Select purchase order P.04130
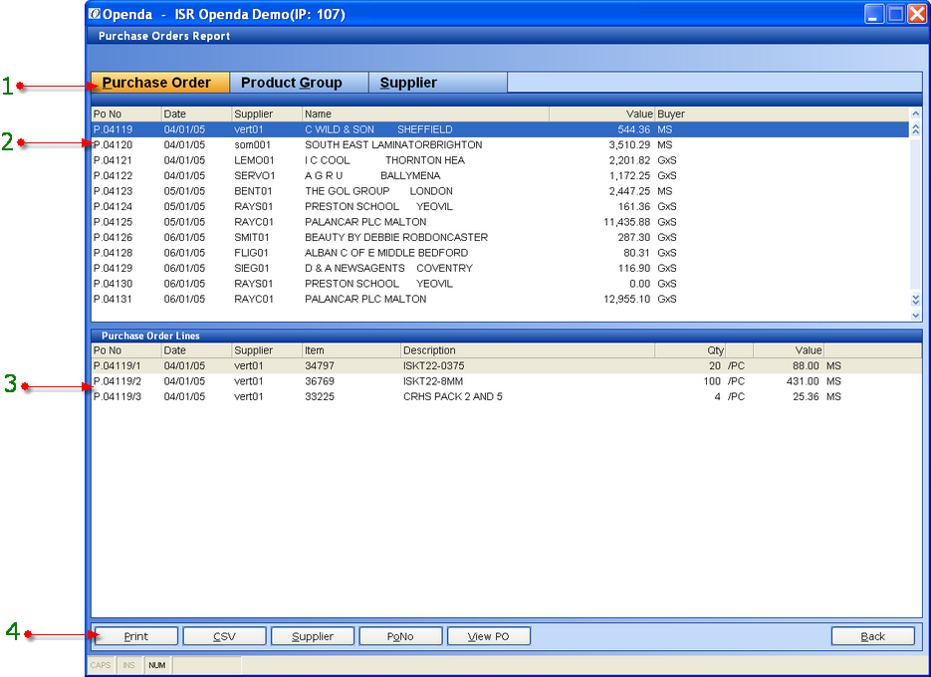 click(x=500, y=284)
